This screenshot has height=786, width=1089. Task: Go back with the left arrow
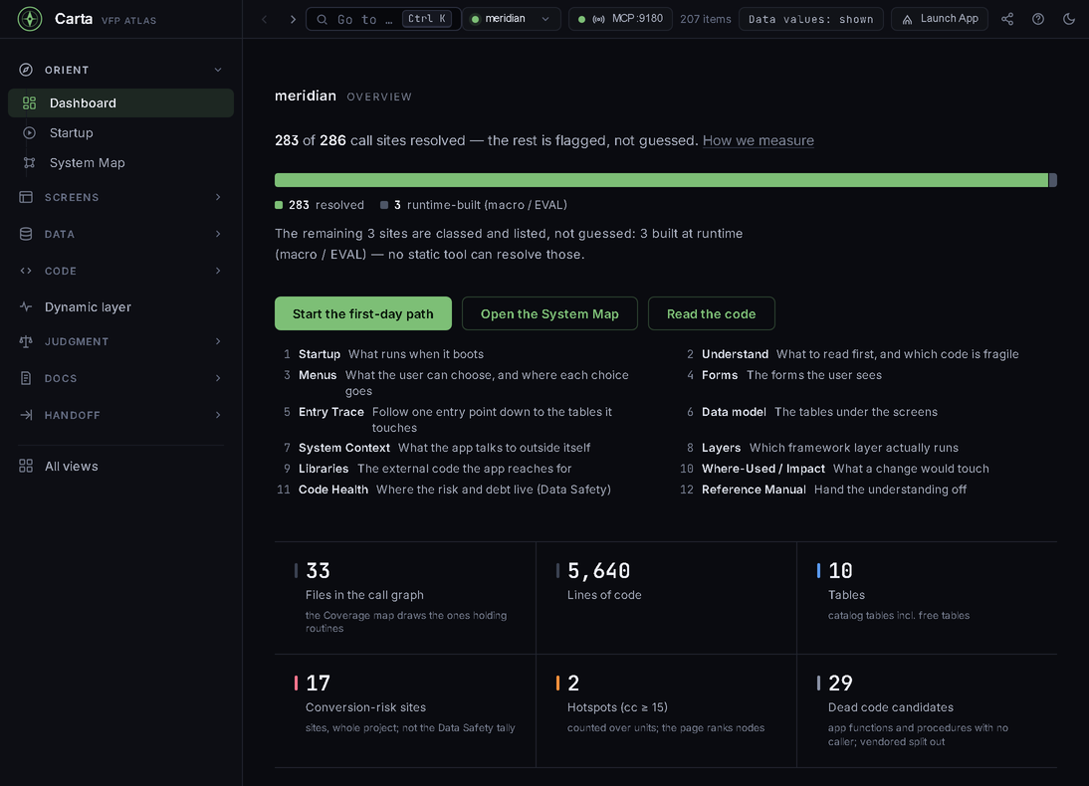point(265,20)
